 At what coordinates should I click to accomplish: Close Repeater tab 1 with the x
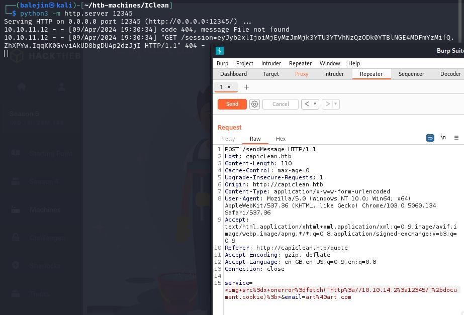coord(229,87)
